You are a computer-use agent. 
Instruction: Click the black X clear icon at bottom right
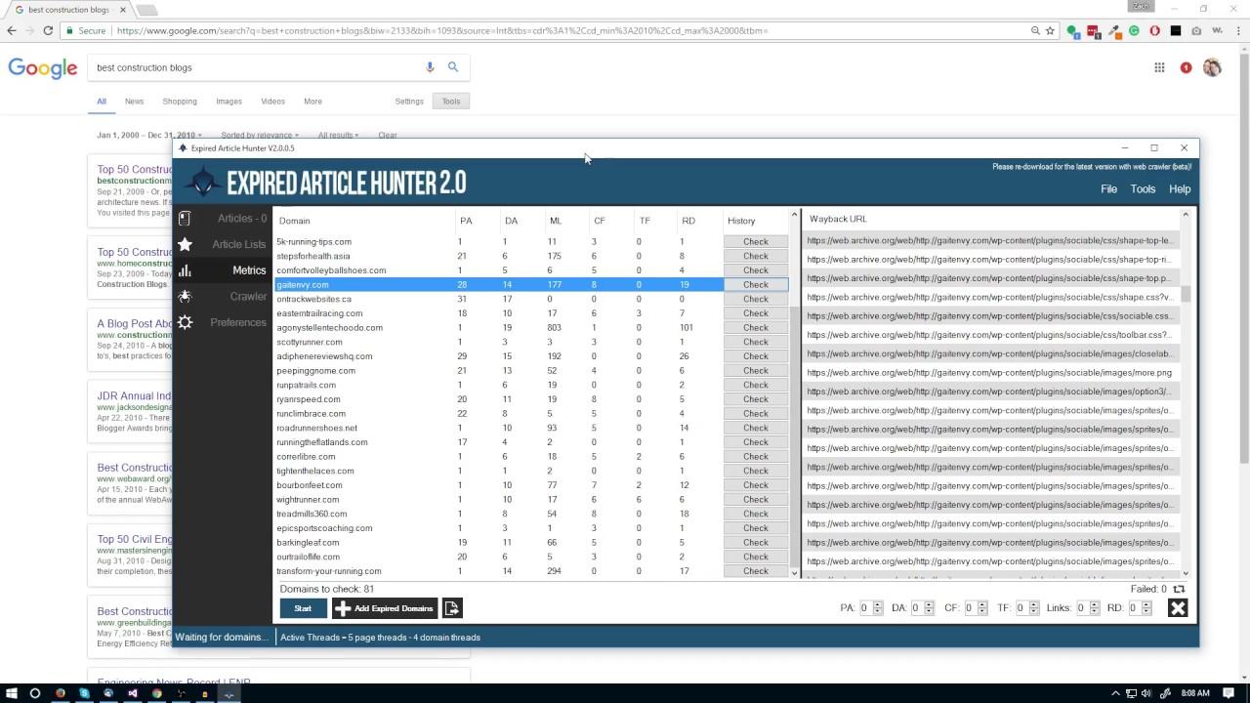[1178, 608]
